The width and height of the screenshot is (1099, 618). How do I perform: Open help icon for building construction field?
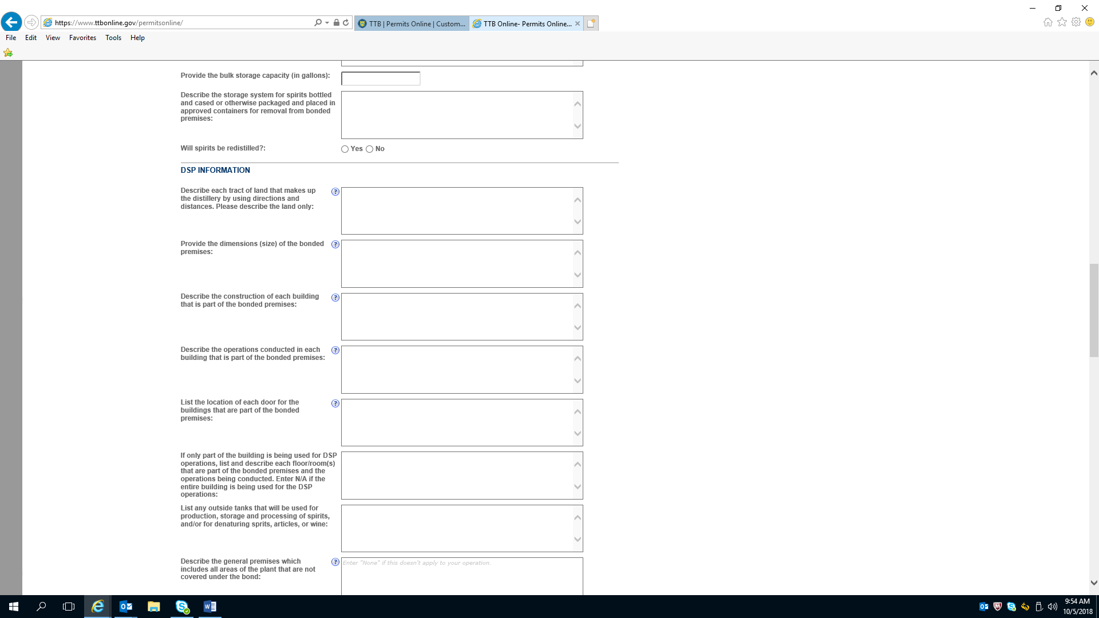coord(335,298)
